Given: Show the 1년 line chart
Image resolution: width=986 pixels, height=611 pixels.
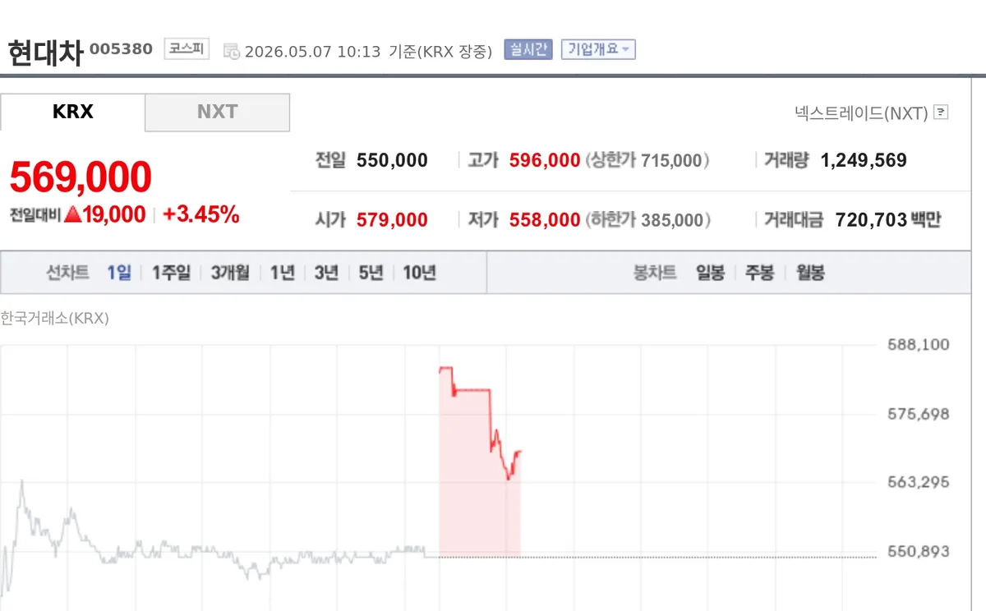Looking at the screenshot, I should coord(283,273).
